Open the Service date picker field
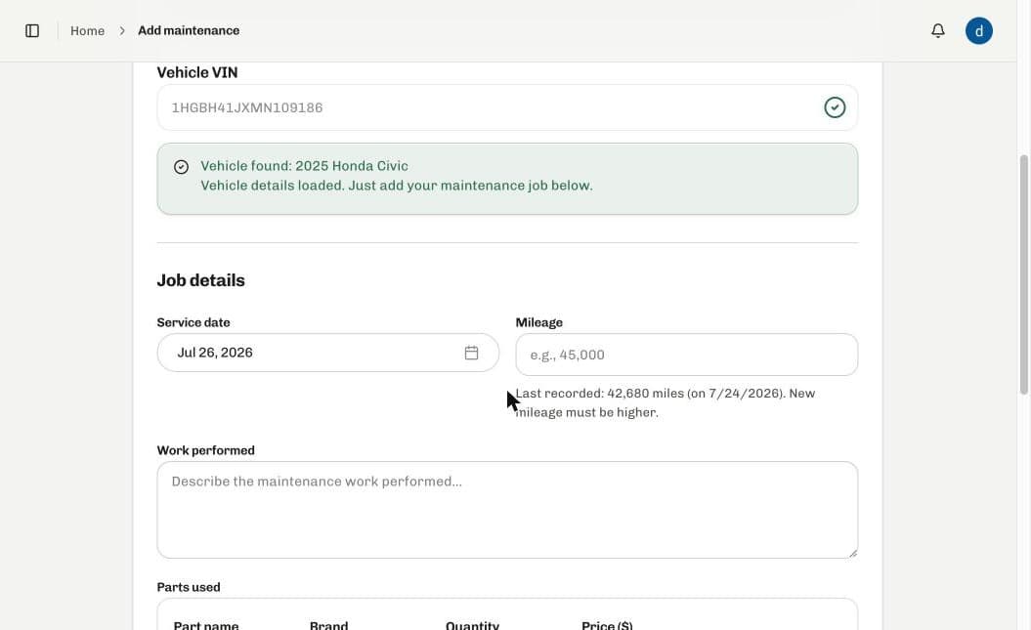 pyautogui.click(x=327, y=353)
